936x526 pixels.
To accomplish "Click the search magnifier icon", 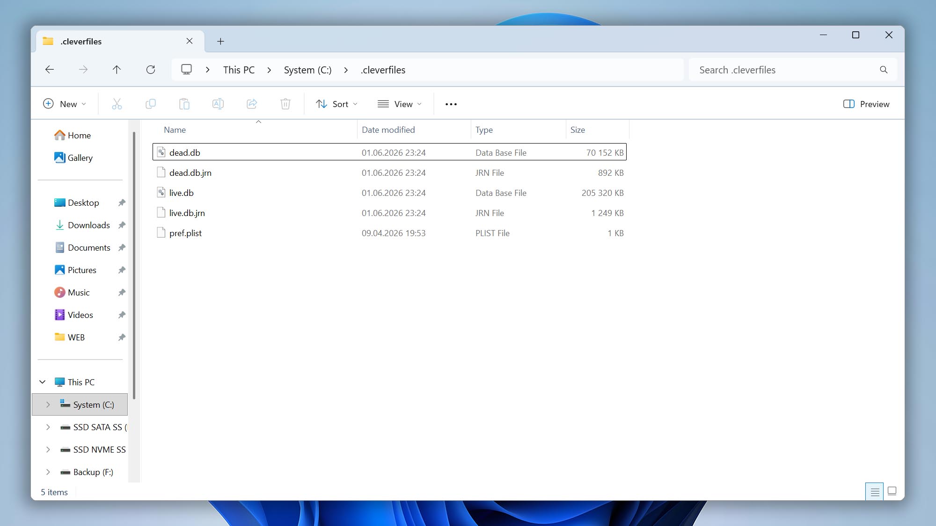I will [884, 70].
